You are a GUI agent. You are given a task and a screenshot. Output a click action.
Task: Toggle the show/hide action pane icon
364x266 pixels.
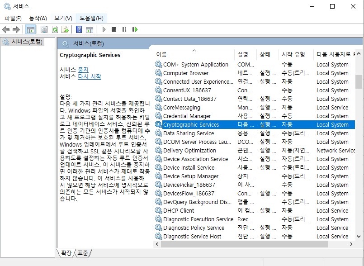point(89,29)
